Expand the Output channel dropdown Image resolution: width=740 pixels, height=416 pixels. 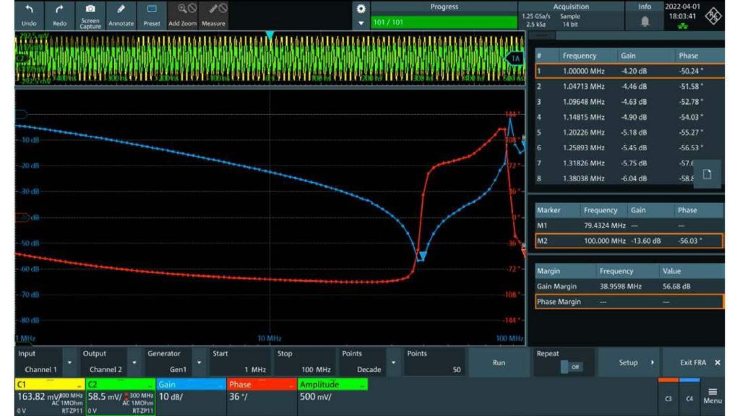(x=133, y=363)
